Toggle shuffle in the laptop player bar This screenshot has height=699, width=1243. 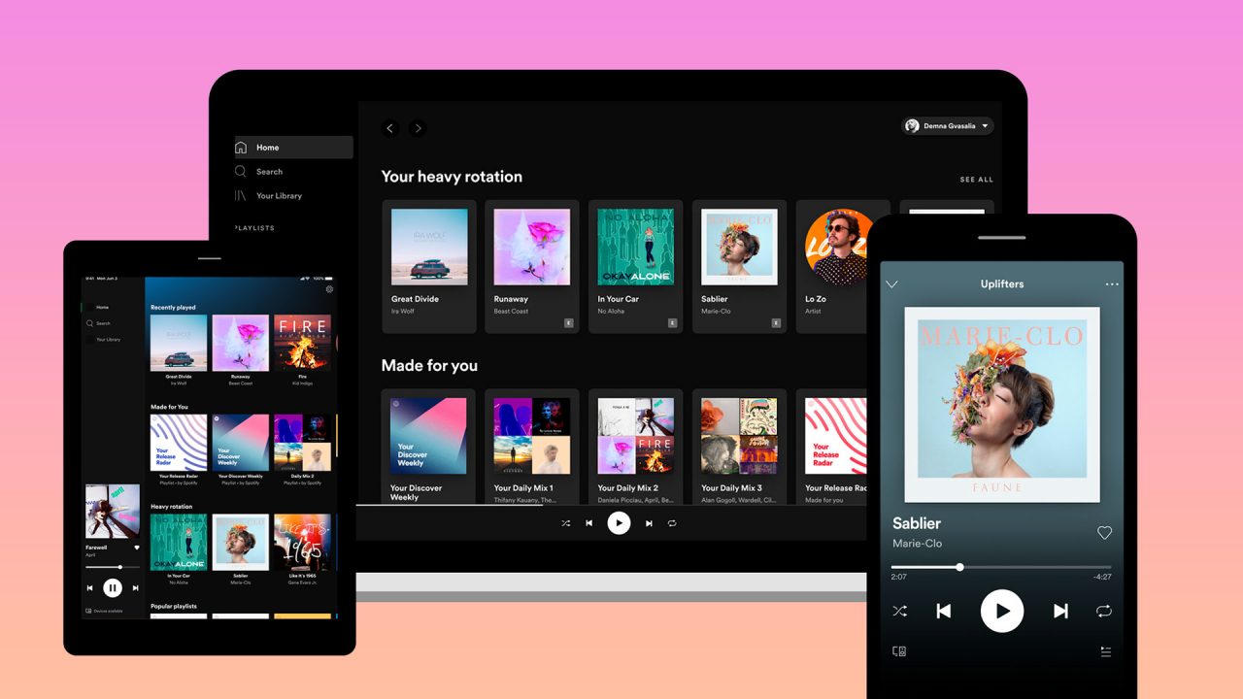566,523
